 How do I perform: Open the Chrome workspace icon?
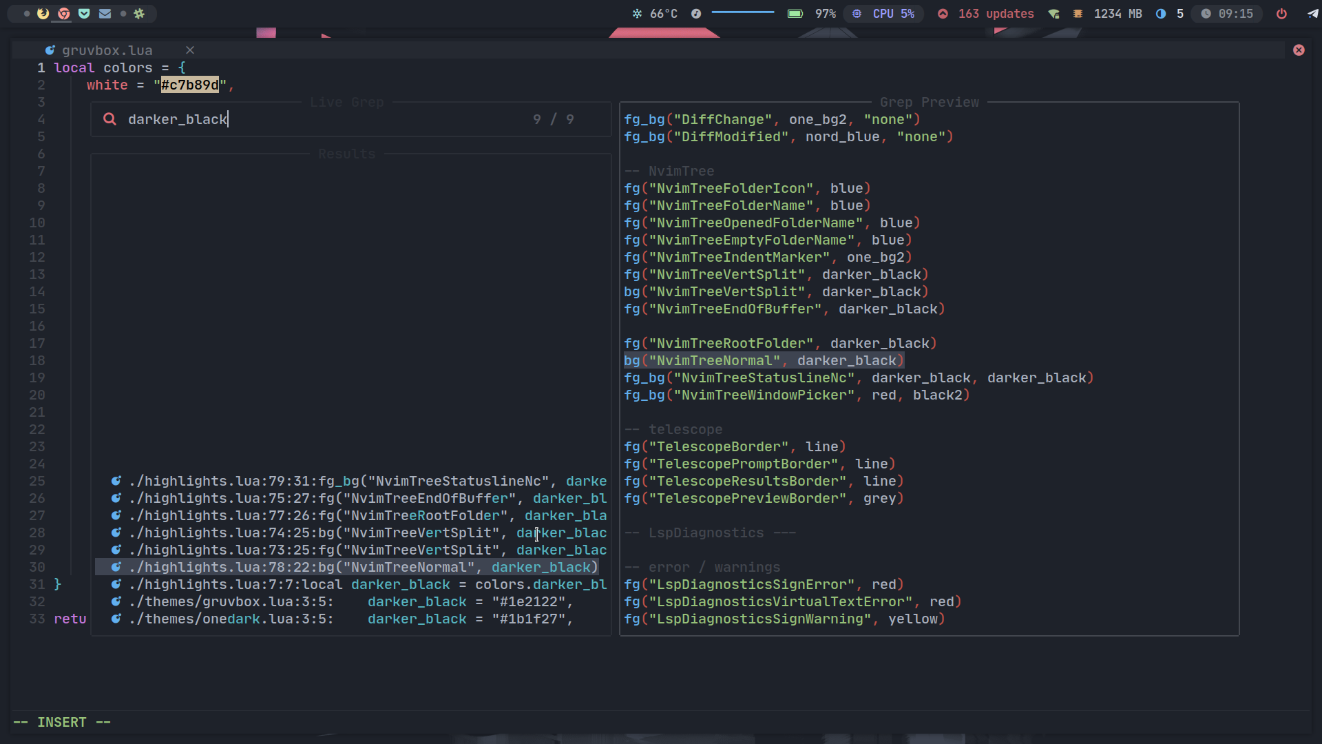click(63, 13)
